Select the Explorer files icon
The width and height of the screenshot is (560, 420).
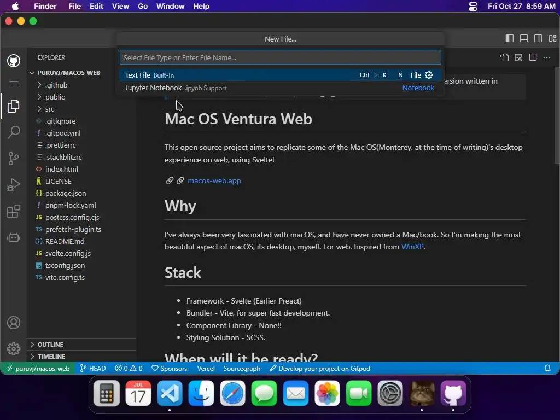(x=14, y=106)
